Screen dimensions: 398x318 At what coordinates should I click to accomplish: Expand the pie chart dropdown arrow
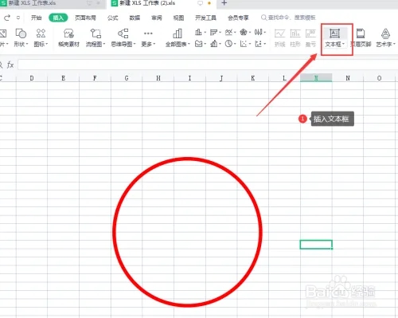[x=235, y=44]
